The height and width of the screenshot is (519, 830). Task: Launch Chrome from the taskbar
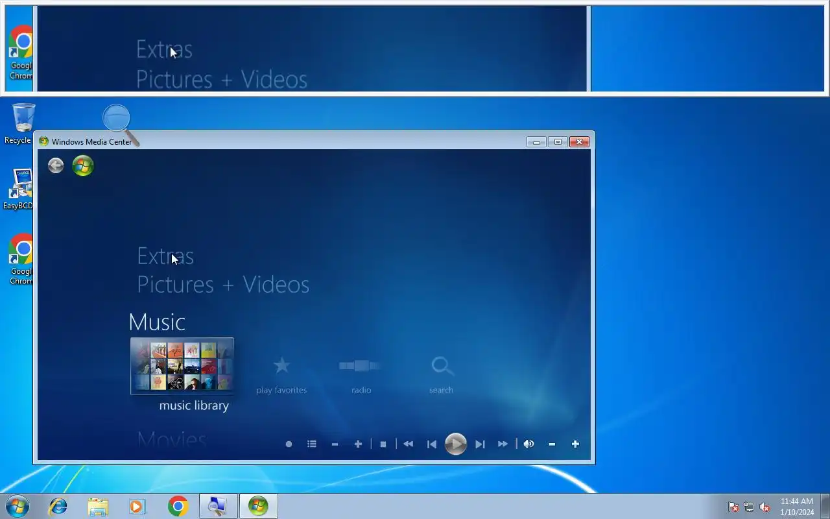pos(178,506)
